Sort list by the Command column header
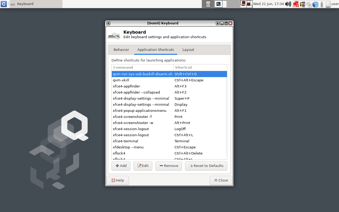 142,68
